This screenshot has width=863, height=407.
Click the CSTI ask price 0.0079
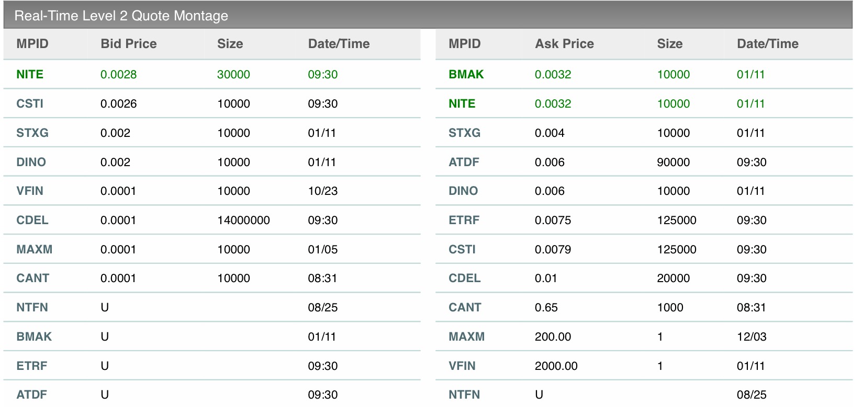(553, 249)
